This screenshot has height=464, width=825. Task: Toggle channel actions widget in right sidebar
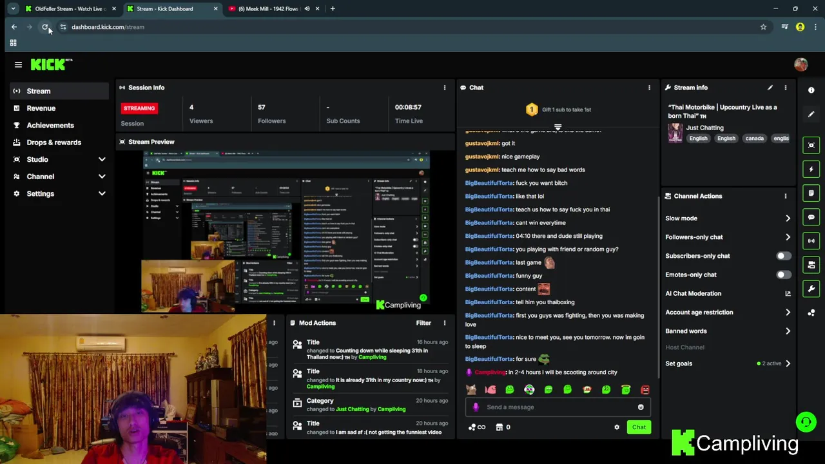(x=811, y=265)
